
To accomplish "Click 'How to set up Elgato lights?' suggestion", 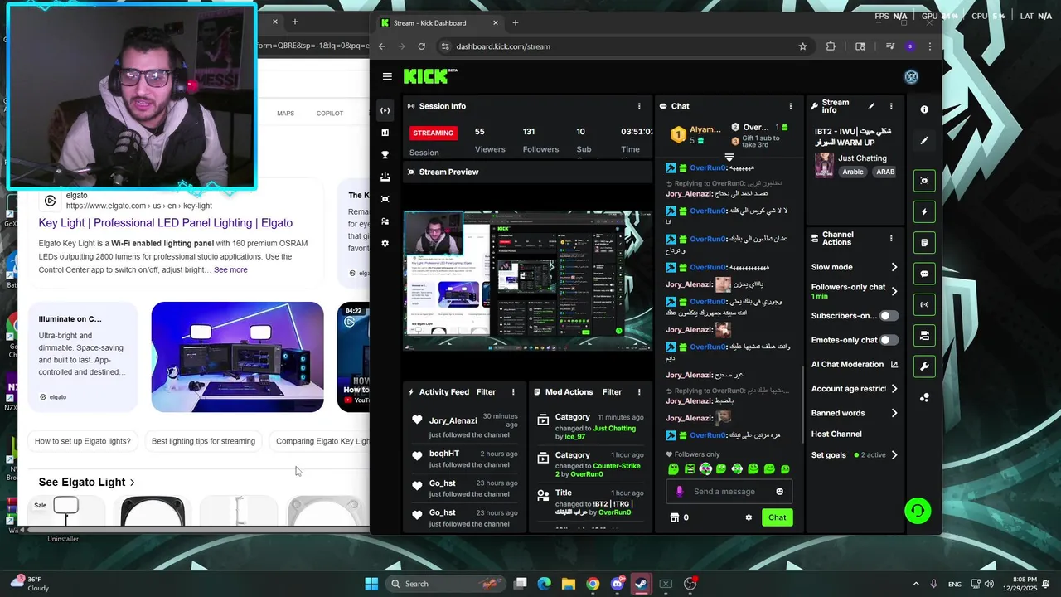I will [83, 442].
